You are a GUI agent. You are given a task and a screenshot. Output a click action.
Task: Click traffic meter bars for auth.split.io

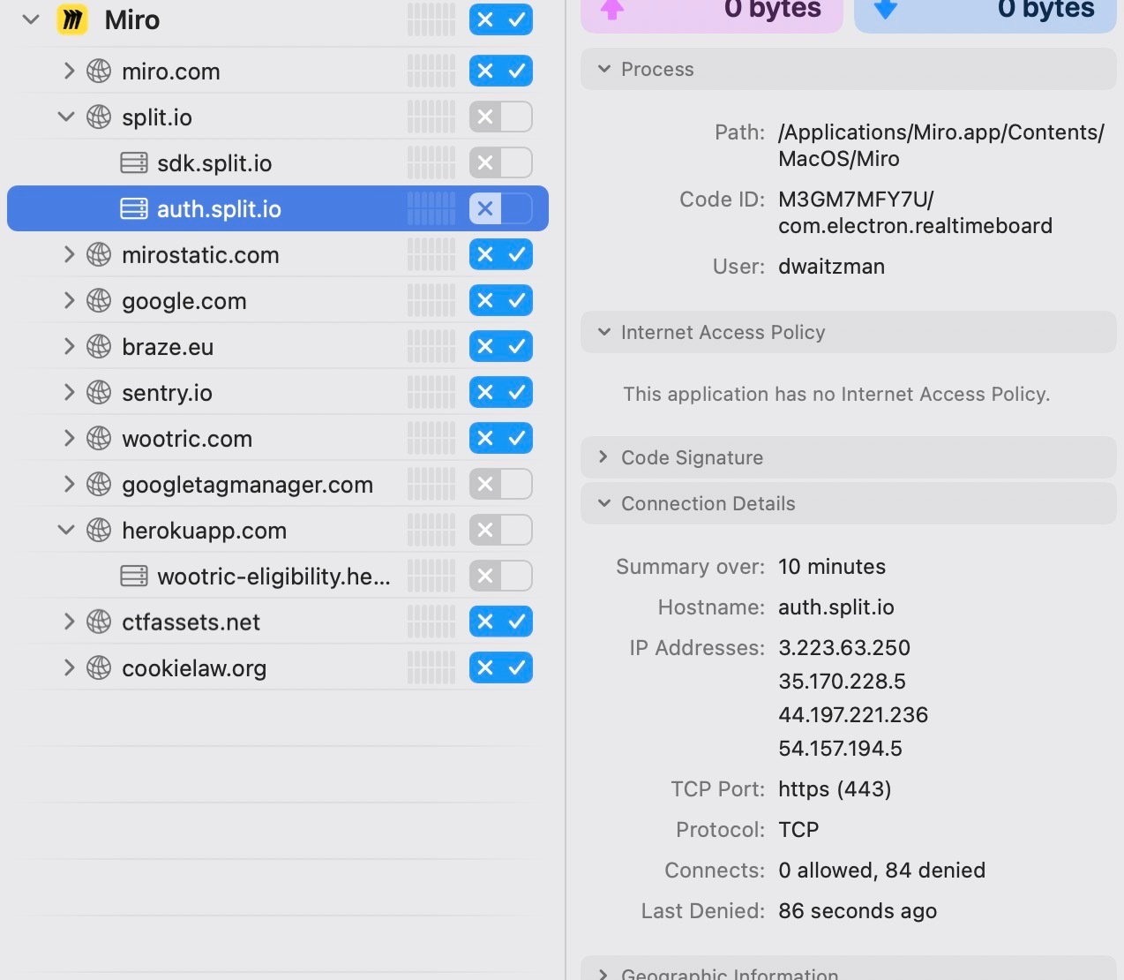(431, 208)
